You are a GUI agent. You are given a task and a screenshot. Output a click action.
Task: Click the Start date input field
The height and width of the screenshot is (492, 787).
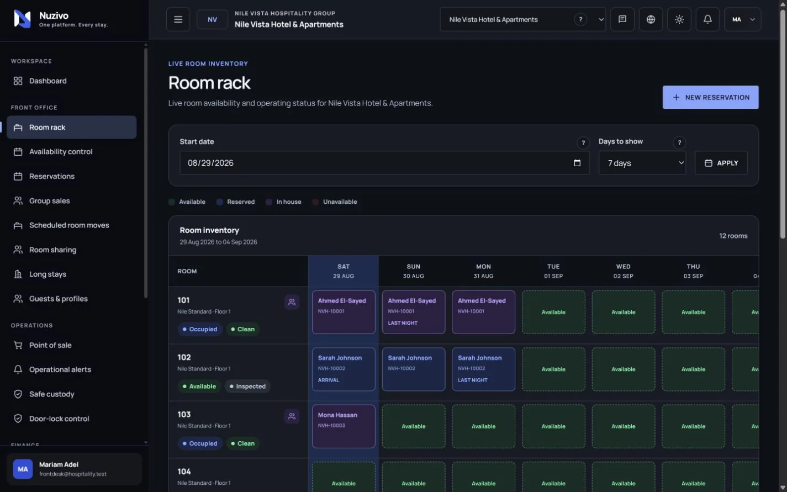(x=384, y=163)
